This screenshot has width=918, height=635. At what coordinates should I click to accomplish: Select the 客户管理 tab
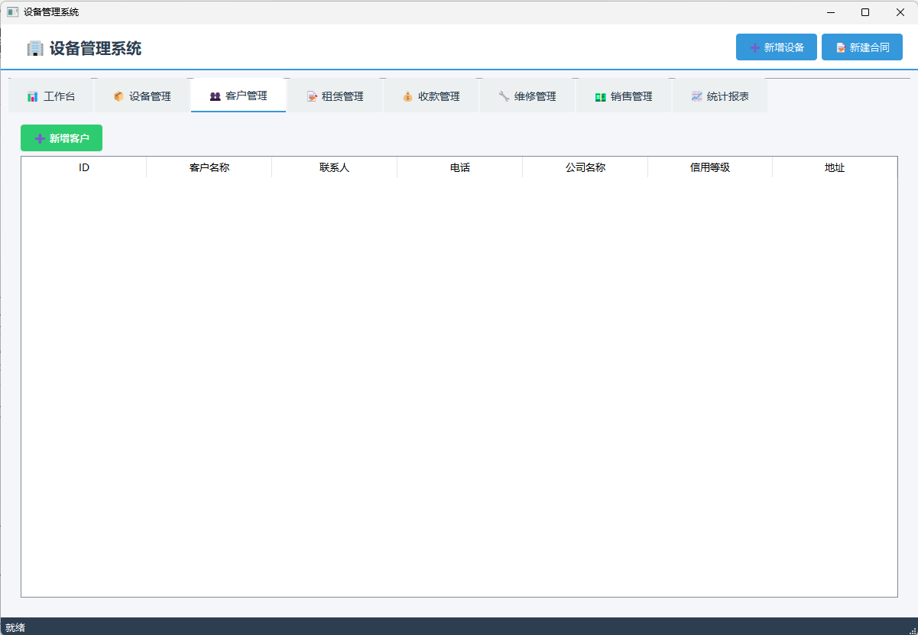[238, 96]
